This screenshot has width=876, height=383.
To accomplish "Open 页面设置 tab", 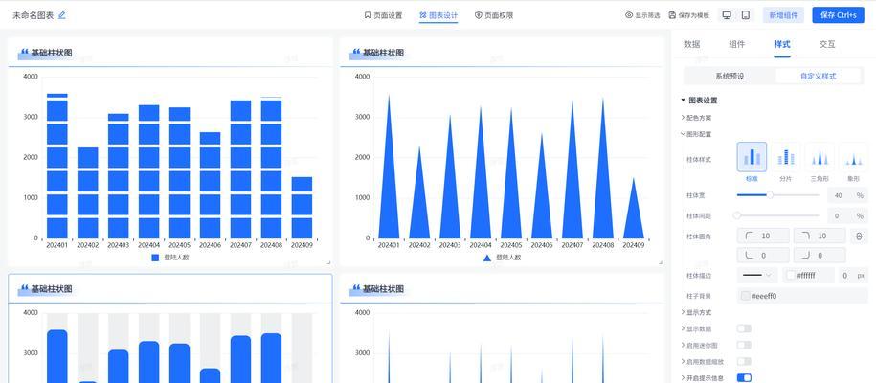I will (x=383, y=15).
